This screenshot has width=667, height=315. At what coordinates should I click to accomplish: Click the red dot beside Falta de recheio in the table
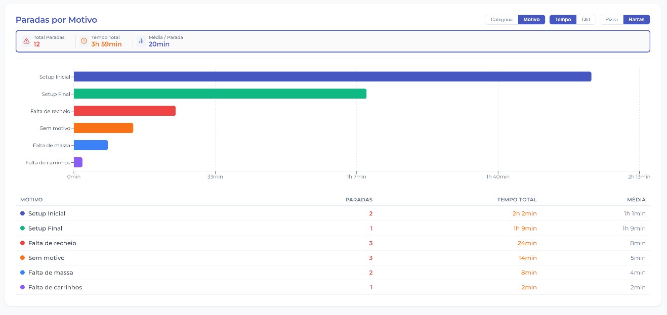[x=22, y=243]
